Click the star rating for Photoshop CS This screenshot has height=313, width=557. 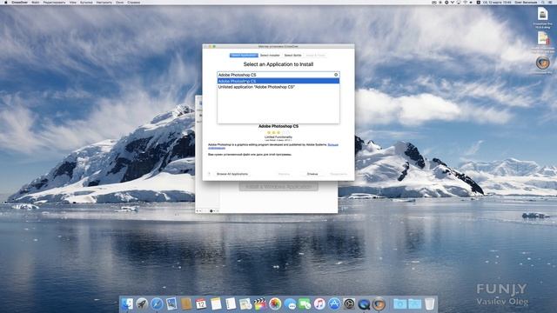point(278,132)
